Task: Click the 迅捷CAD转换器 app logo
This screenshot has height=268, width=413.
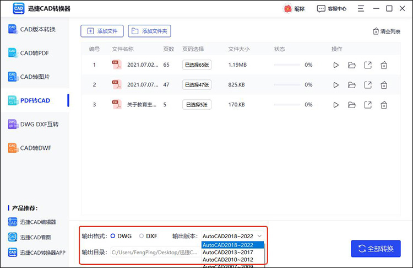Action: 18,8
